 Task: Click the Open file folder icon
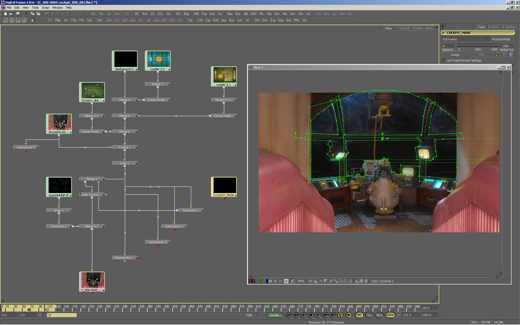point(12,14)
